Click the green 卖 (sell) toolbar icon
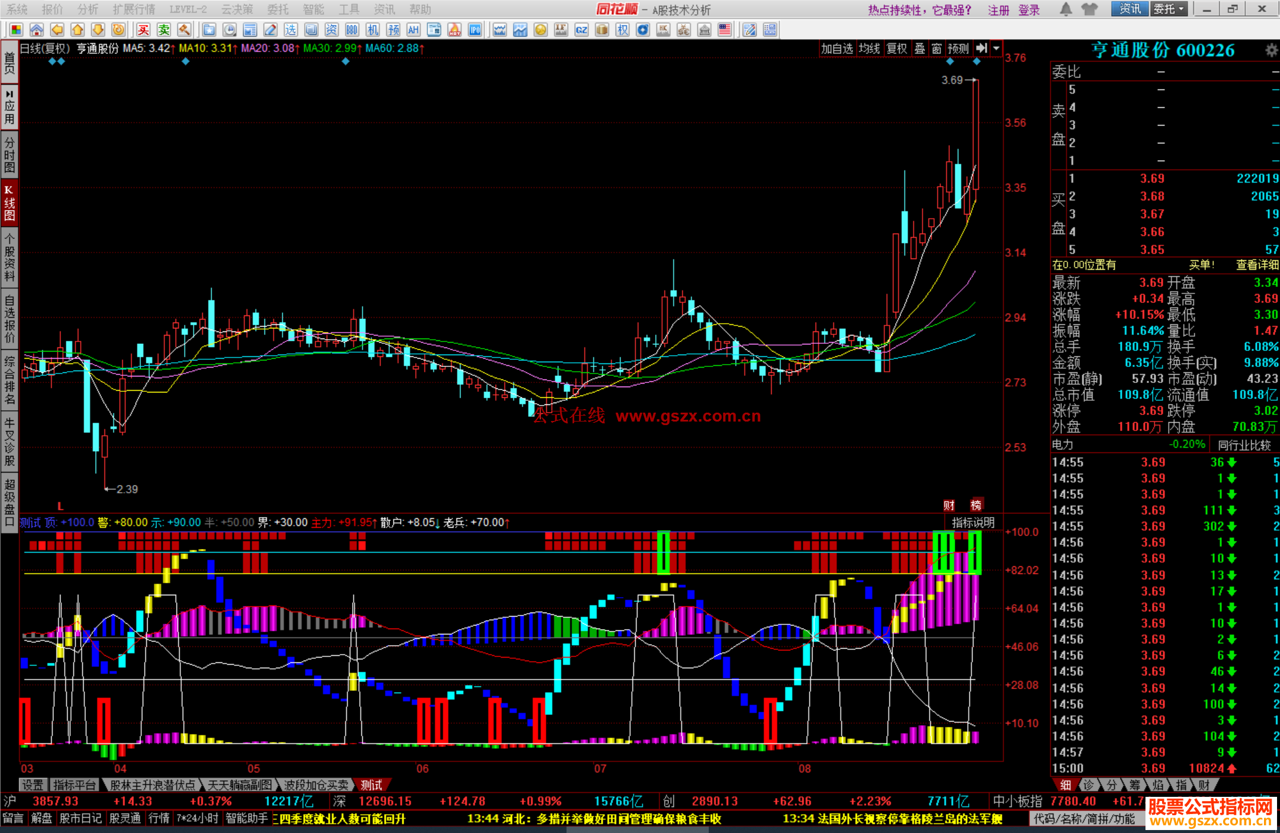 pos(164,30)
